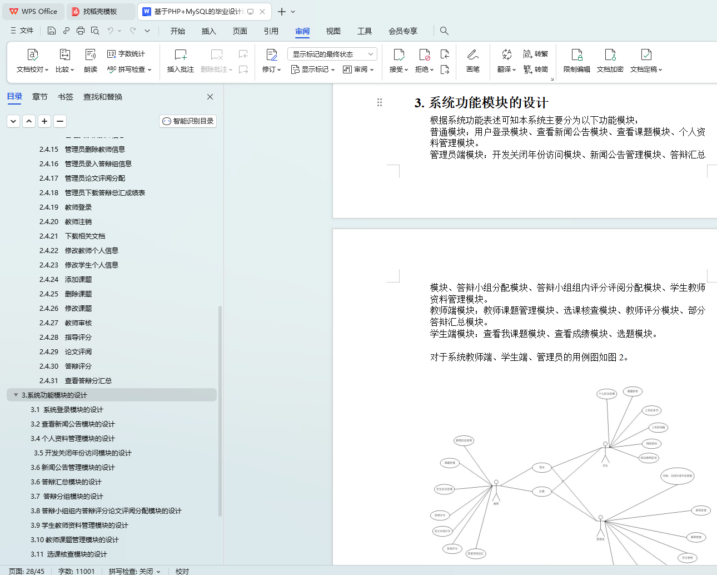Image resolution: width=717 pixels, height=575 pixels.
Task: Select outline item 3.10 教师课题管理模块的设计
Action: pos(111,539)
